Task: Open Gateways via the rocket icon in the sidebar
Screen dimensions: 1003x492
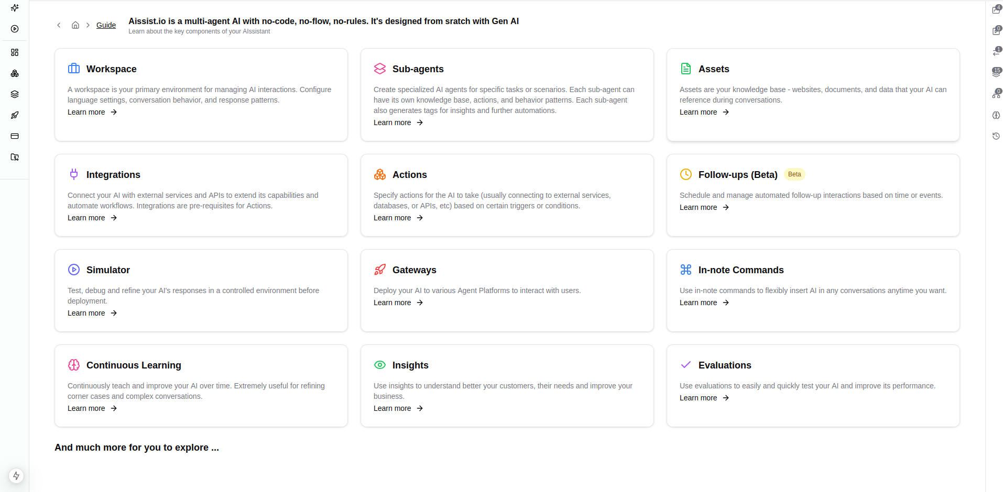Action: click(15, 115)
